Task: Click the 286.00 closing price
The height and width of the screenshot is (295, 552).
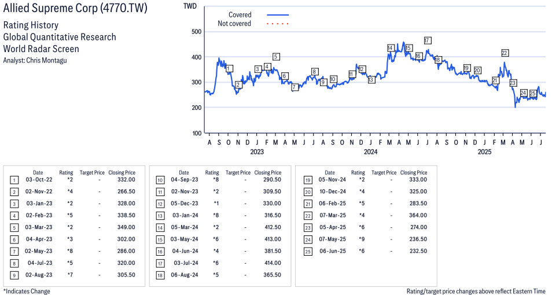Action: pyautogui.click(x=126, y=251)
